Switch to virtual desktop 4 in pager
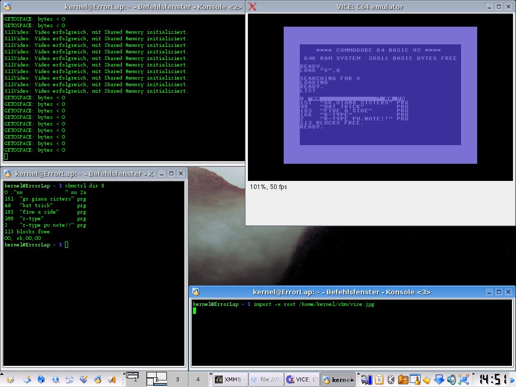This screenshot has height=387, width=516. [x=198, y=379]
